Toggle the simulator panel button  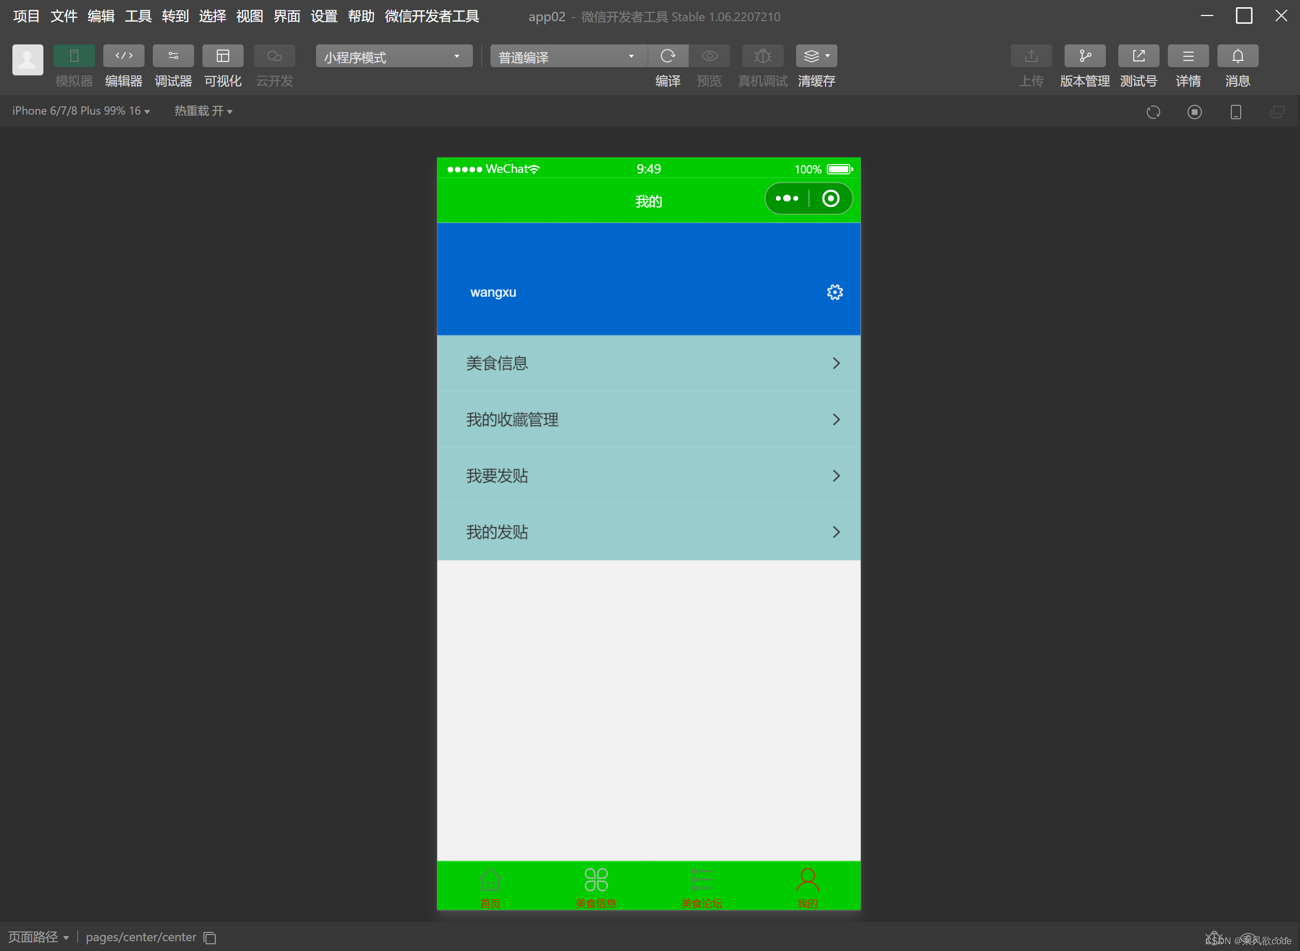pyautogui.click(x=74, y=56)
